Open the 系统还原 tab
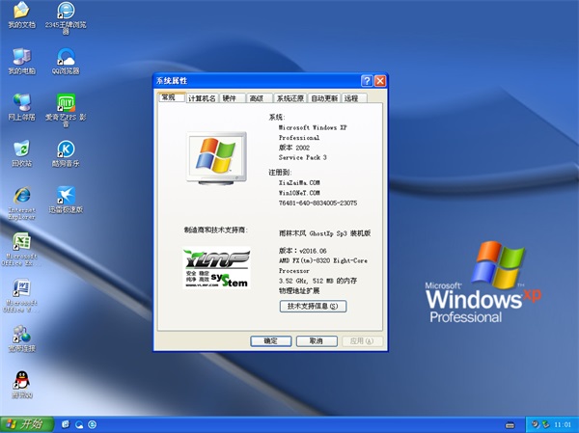 click(x=289, y=98)
